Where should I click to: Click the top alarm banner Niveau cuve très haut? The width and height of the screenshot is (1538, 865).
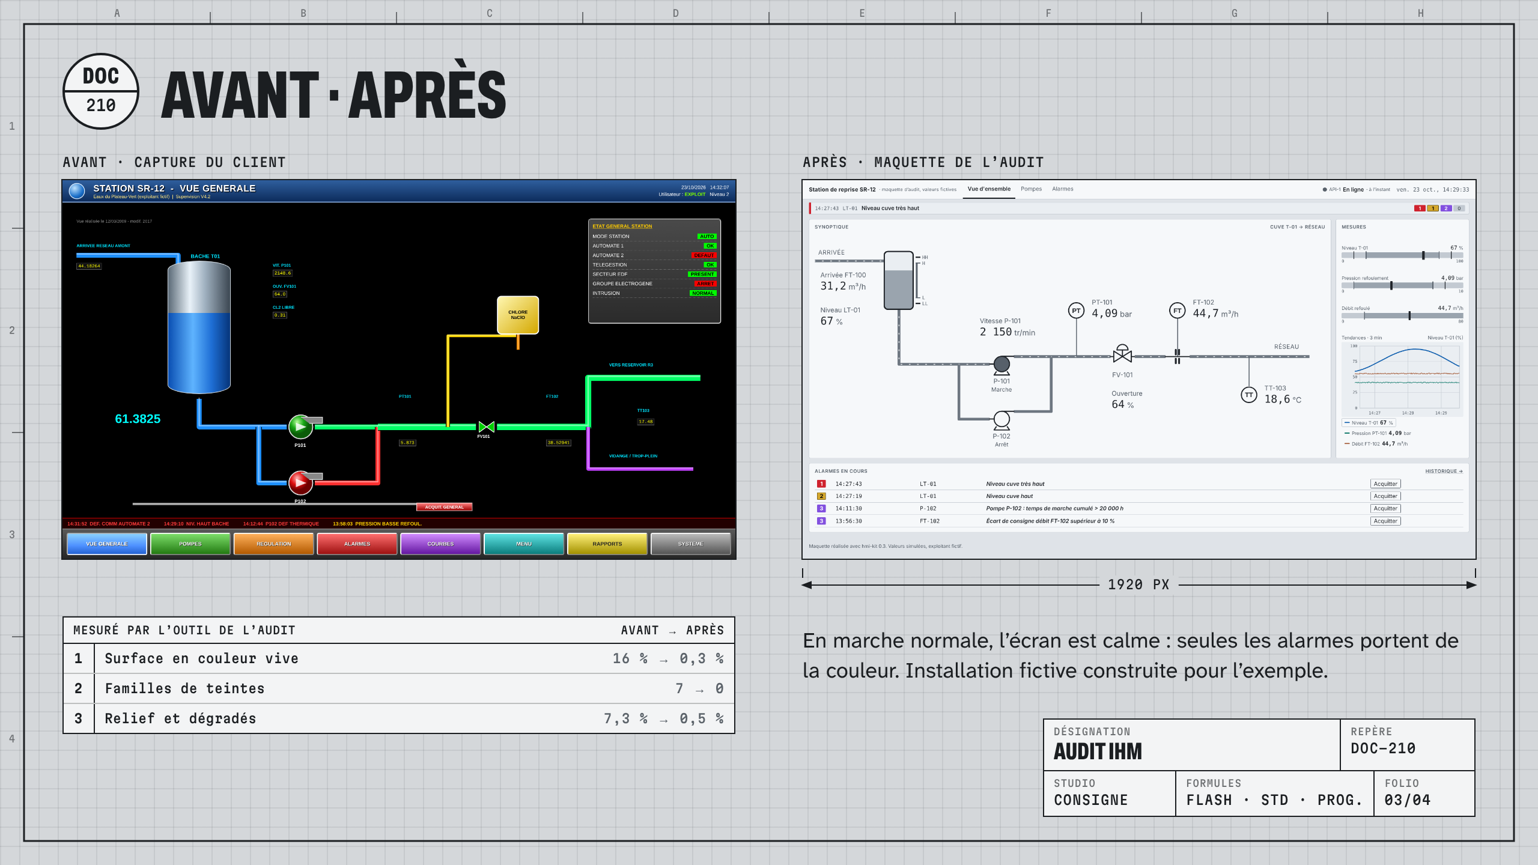(1138, 208)
